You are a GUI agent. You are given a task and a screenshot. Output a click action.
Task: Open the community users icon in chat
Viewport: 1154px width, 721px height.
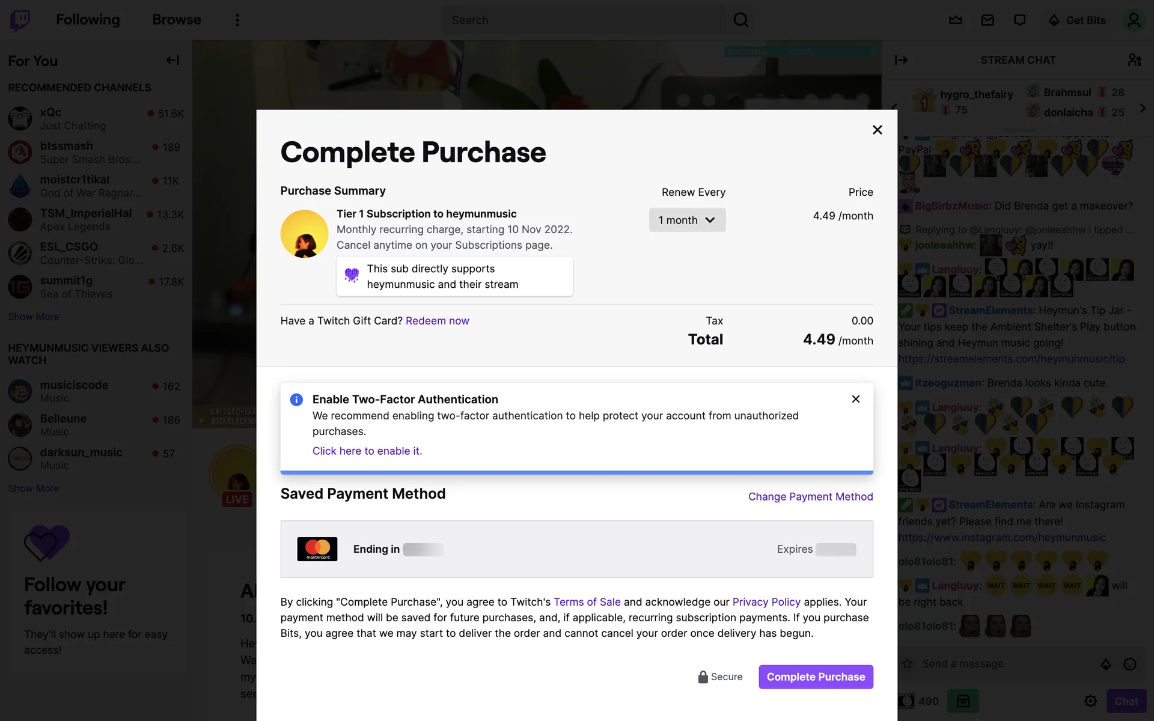[x=1134, y=60]
